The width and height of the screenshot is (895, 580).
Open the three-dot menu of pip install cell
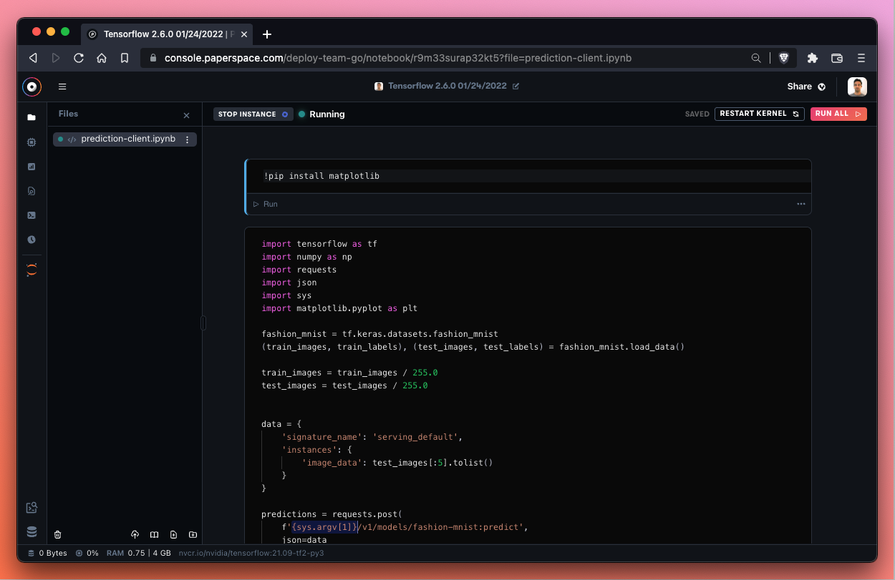click(x=801, y=204)
